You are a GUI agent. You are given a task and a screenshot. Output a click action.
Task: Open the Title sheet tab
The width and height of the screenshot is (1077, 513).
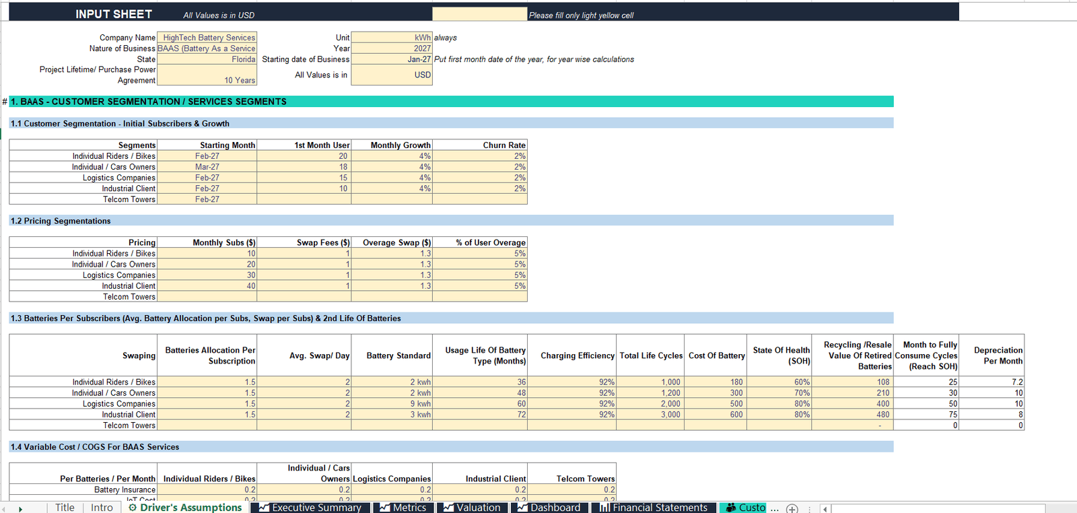tap(65, 508)
